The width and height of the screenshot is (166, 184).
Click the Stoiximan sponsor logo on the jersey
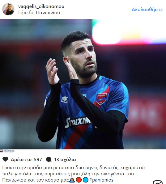[x=78, y=122]
